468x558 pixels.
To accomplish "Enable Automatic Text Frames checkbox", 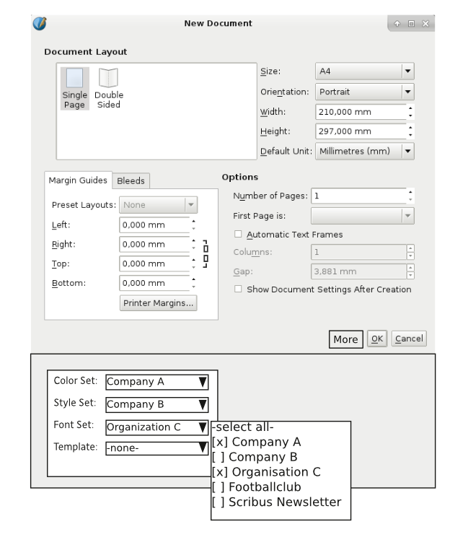I will click(239, 235).
